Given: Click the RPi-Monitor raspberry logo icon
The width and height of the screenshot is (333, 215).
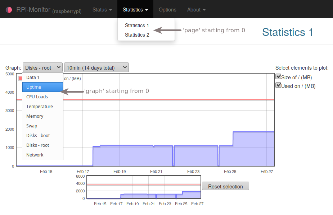Looking at the screenshot, I should (9, 10).
